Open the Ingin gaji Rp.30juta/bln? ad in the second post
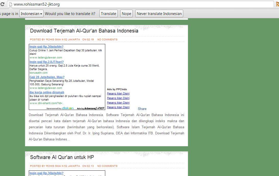The width and height of the screenshot is (279, 176). pos(46,173)
